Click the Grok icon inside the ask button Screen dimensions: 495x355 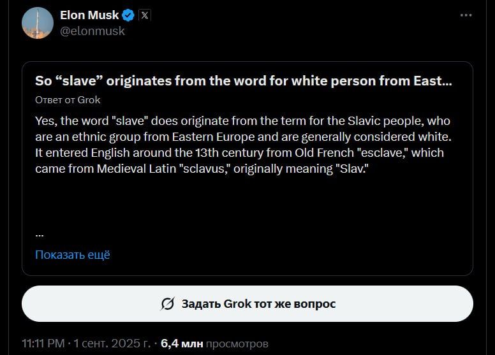point(168,303)
